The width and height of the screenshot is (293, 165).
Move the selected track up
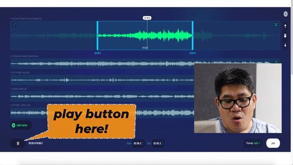click(285, 26)
